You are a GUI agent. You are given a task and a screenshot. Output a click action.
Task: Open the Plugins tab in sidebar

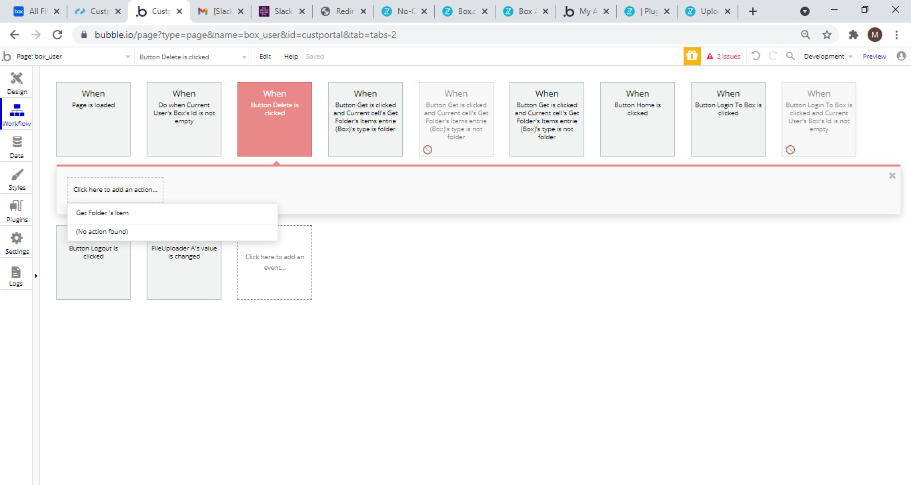click(17, 211)
